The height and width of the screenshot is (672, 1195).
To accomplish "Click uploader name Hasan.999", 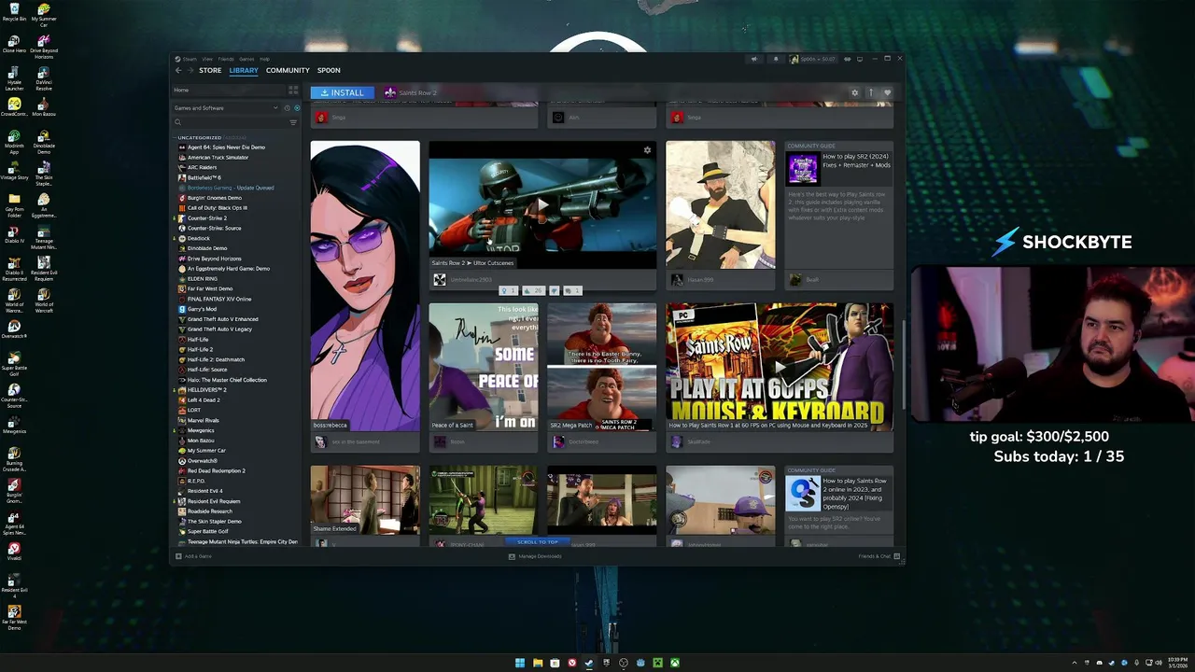I will coord(700,279).
